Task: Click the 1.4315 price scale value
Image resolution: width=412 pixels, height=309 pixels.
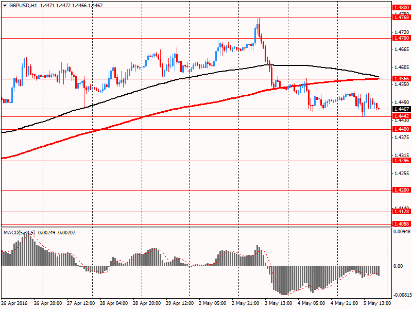Action: click(402, 156)
